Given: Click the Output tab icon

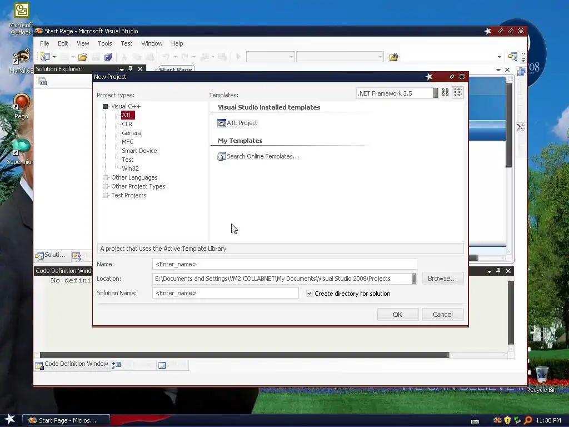Looking at the screenshot, I should tap(162, 365).
